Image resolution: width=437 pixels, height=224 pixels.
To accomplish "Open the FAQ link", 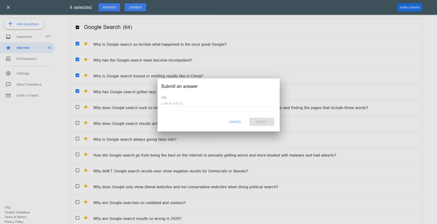I will pos(8,208).
